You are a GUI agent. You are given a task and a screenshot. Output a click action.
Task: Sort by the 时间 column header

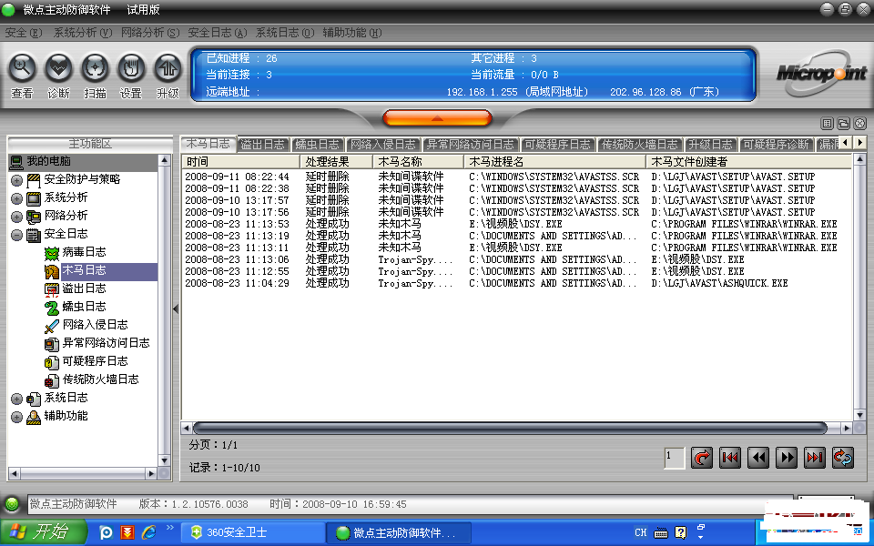(240, 162)
